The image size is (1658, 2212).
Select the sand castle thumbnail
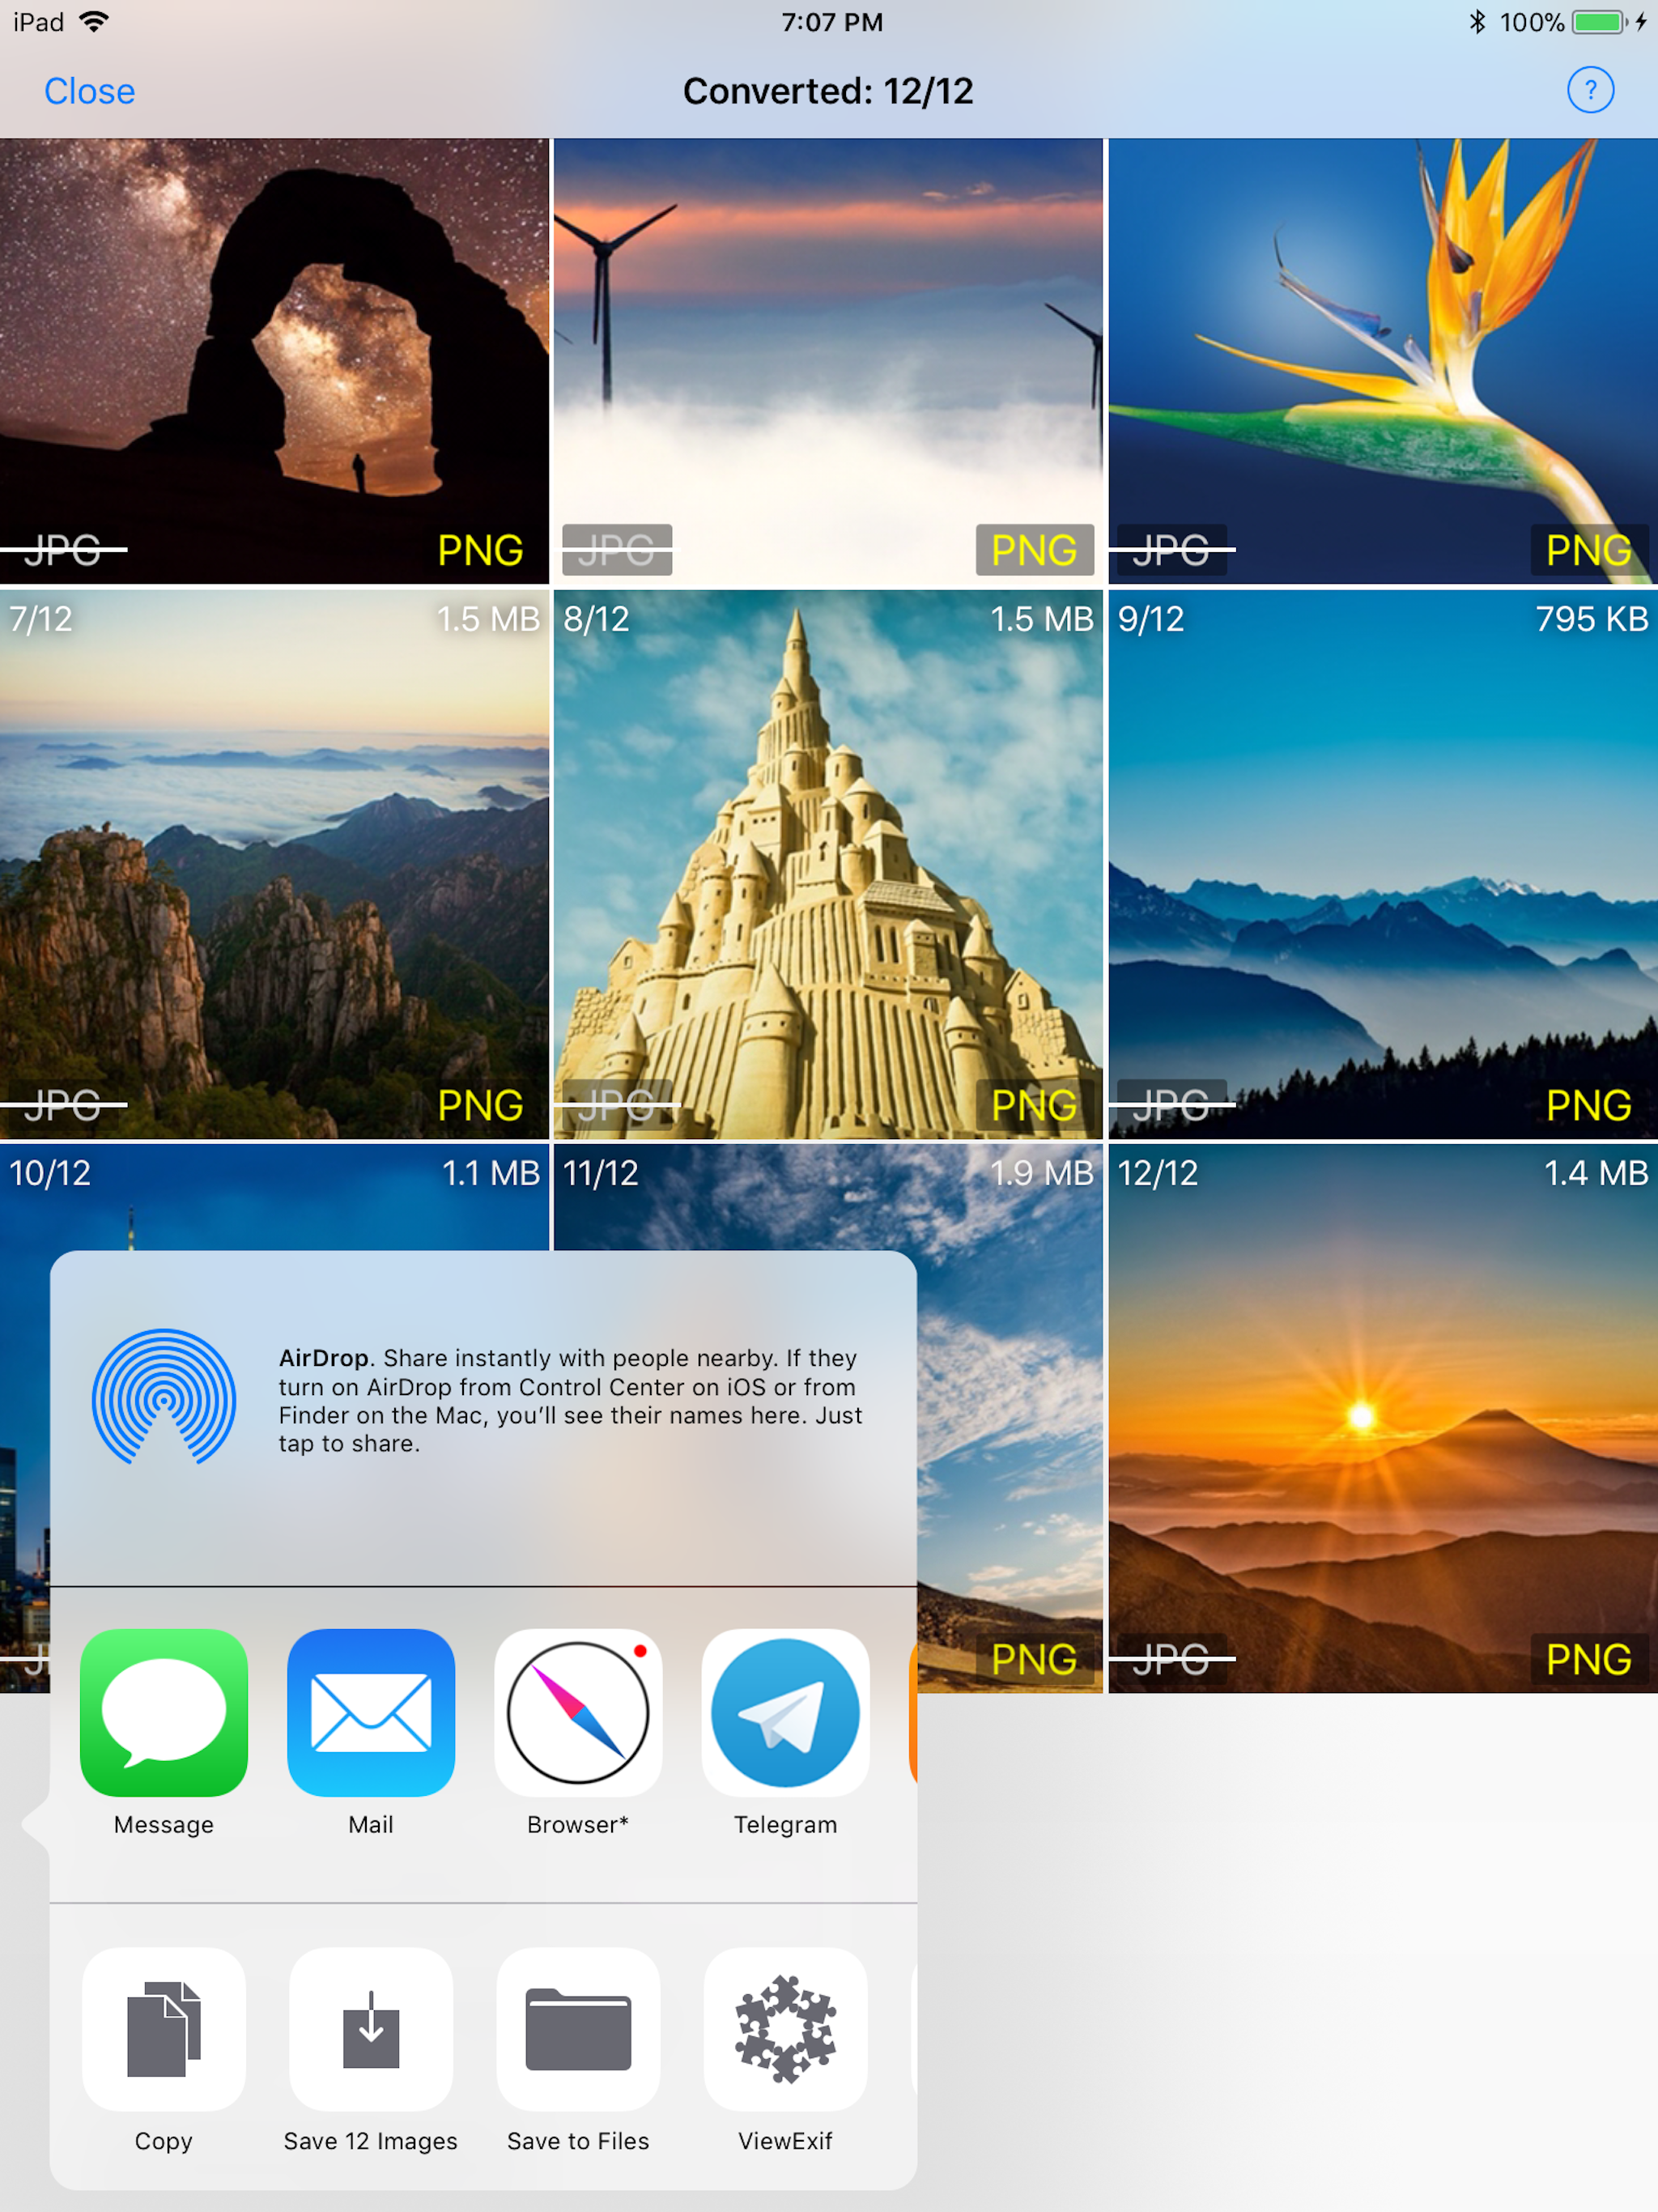828,864
